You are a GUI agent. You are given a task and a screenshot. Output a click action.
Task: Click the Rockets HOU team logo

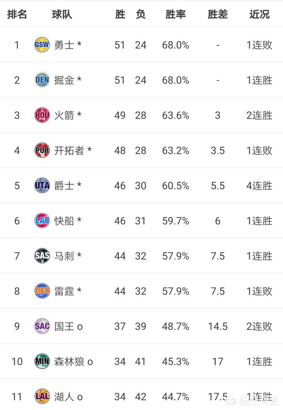(x=42, y=115)
